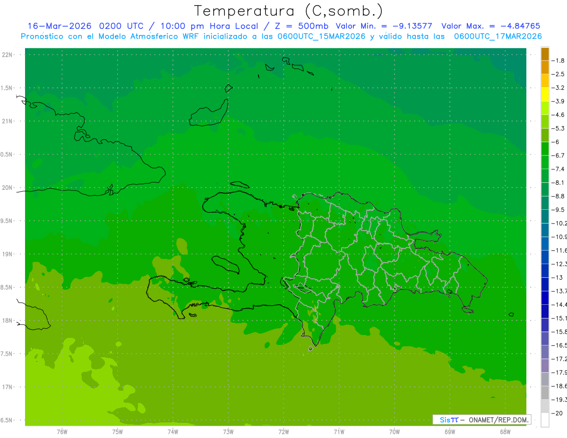Click the 76W longitude axis label
This screenshot has width=567, height=438.
click(x=62, y=431)
